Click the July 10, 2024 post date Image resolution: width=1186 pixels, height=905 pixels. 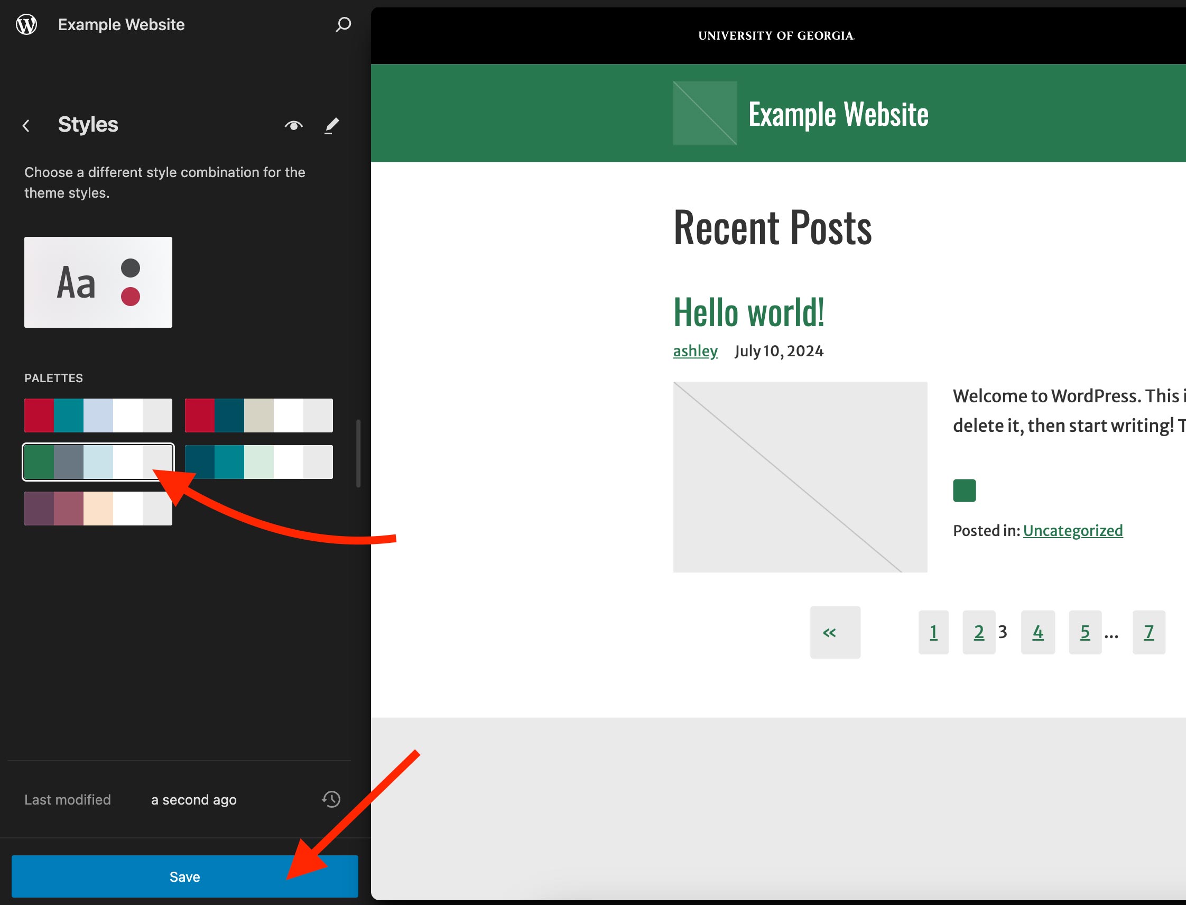tap(779, 351)
